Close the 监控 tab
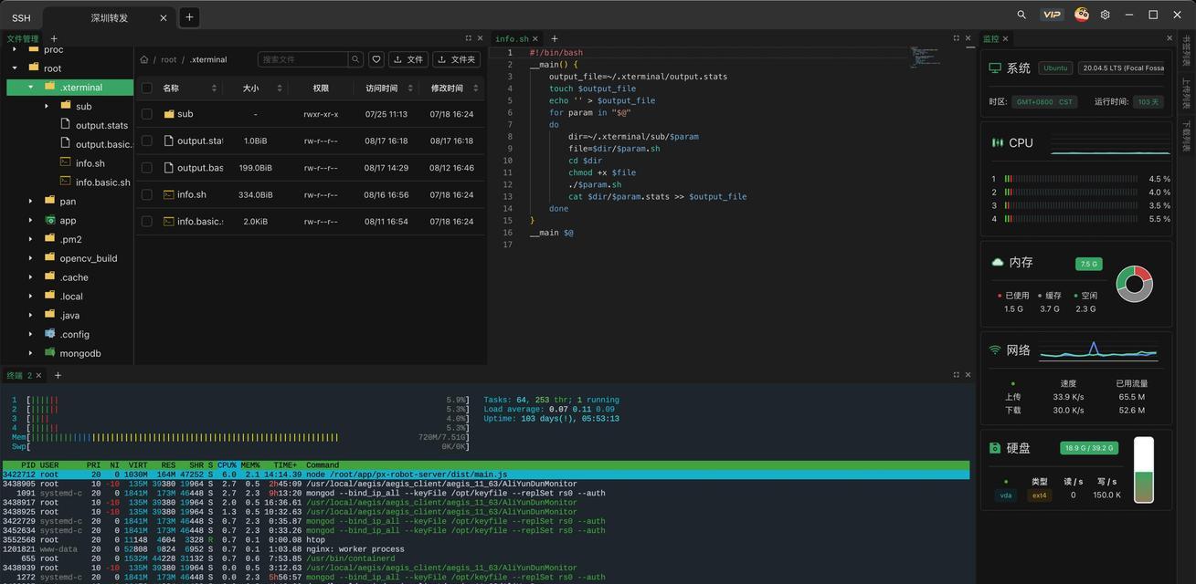This screenshot has width=1196, height=584. tap(1006, 39)
